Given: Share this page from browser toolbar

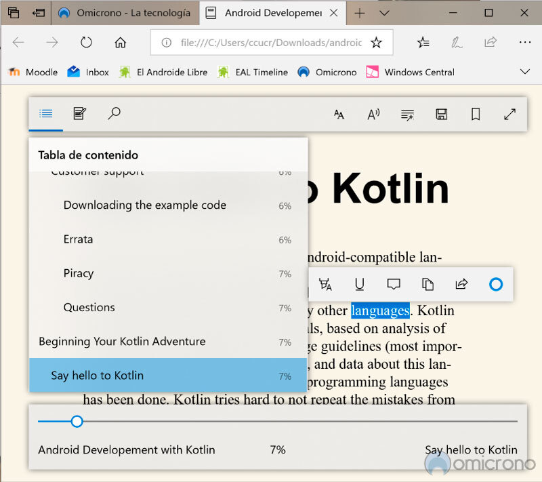Looking at the screenshot, I should click(491, 43).
